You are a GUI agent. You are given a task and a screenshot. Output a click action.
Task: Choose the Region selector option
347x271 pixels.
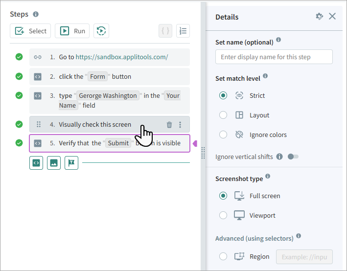pos(223,256)
